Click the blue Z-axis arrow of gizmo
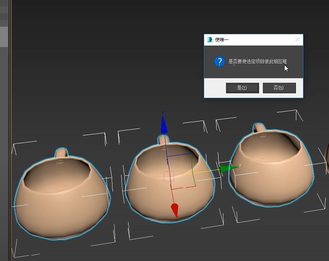 (164, 125)
